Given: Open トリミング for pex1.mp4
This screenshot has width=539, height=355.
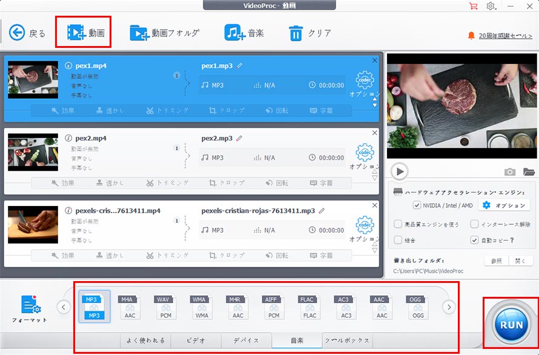Looking at the screenshot, I should (x=167, y=110).
